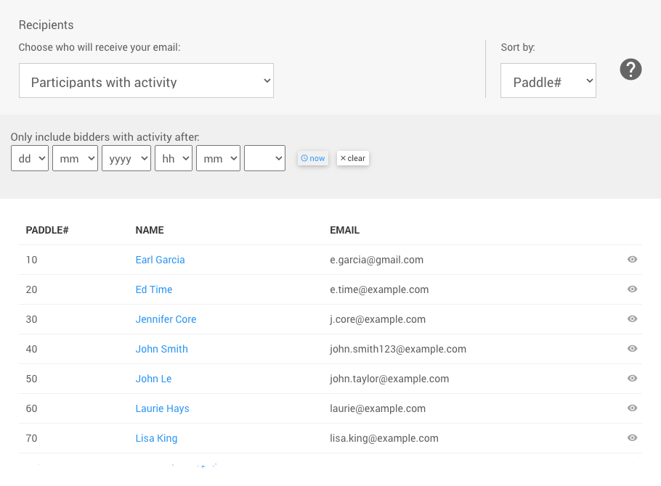Click the eye icon beside laurie@example.com
This screenshot has height=486, width=661.
[632, 408]
